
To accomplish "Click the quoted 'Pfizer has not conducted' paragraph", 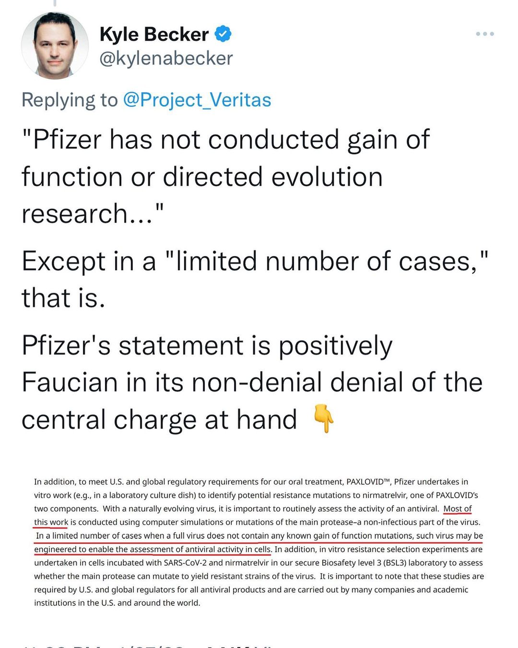I will (x=225, y=177).
